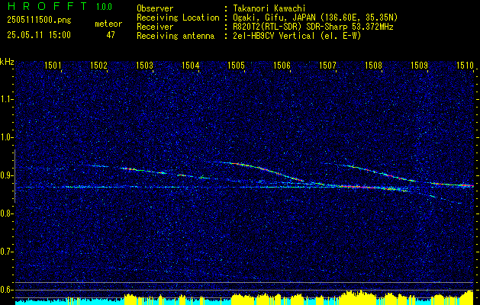The width and height of the screenshot is (480, 305).
Task: Select the file name 2505111500.png
Action: 39,21
